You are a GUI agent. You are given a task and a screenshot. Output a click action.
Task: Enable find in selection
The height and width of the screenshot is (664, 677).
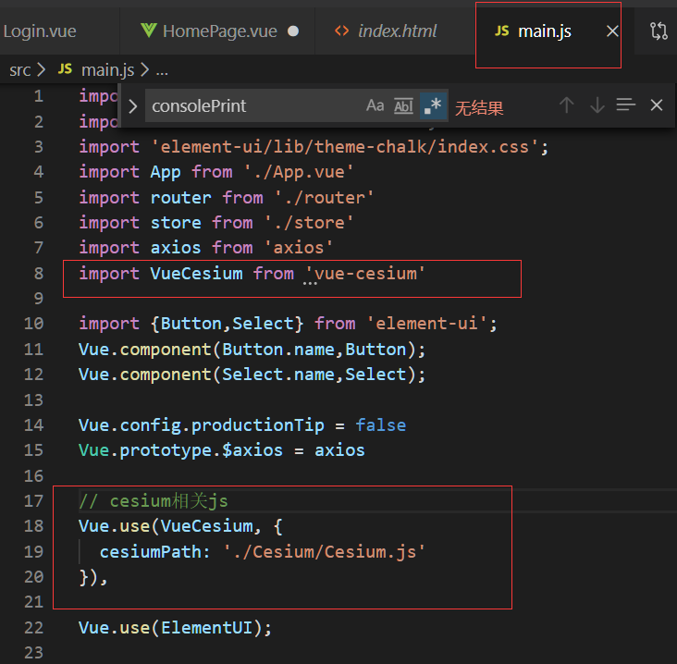[x=626, y=105]
